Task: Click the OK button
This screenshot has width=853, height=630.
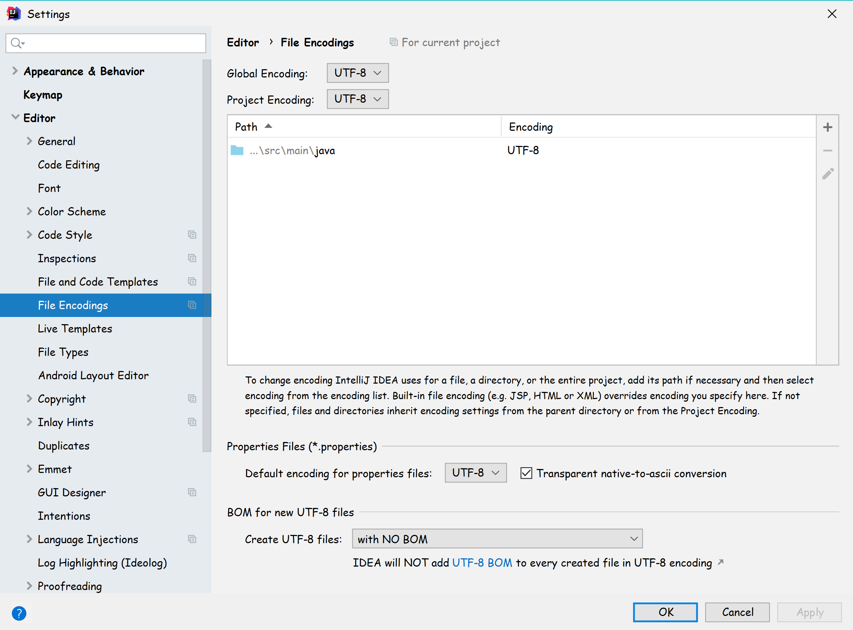Action: pyautogui.click(x=665, y=612)
